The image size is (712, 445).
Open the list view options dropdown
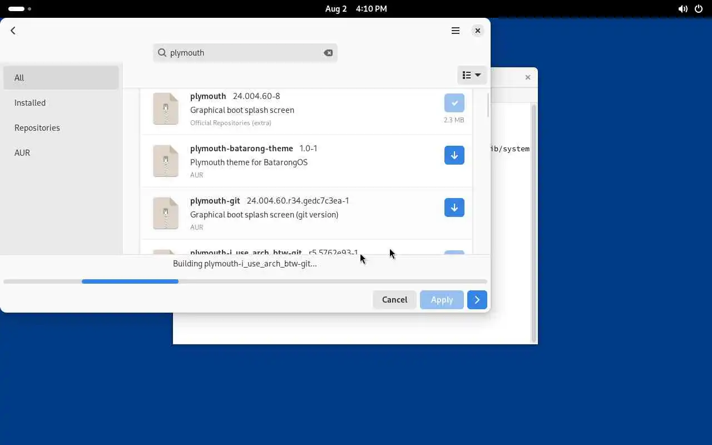pos(472,75)
